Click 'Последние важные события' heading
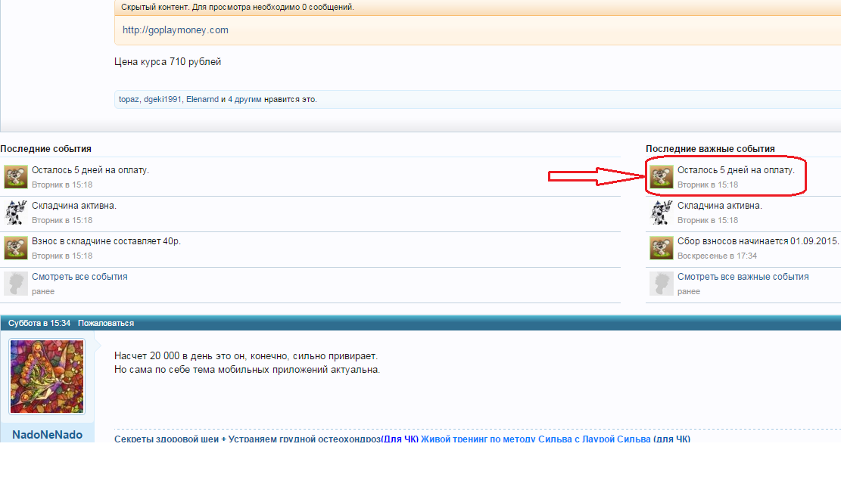841x484 pixels. [x=710, y=148]
